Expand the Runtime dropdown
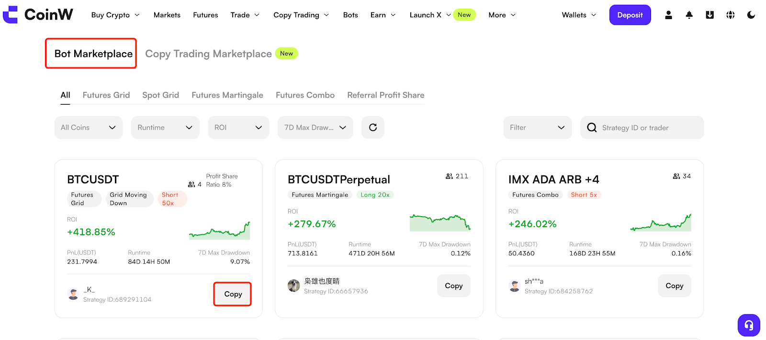Viewport: 766px width, 340px height. click(165, 128)
